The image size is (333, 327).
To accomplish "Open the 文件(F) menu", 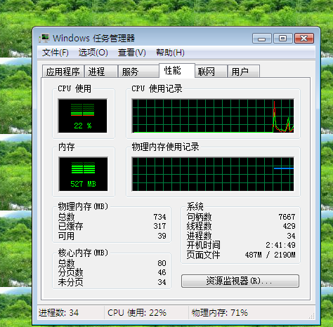I will [x=55, y=53].
